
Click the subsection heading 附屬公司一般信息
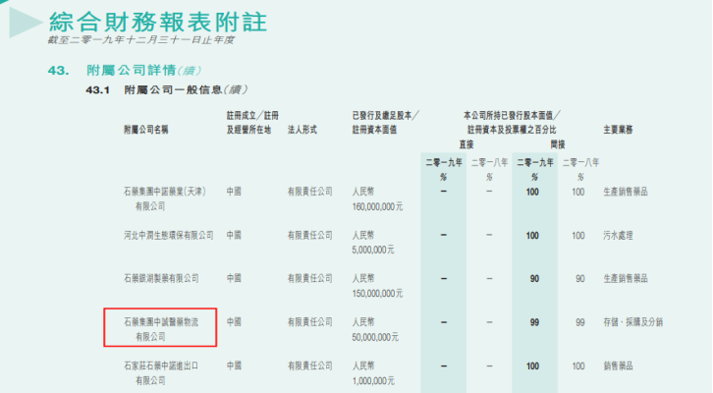[163, 90]
